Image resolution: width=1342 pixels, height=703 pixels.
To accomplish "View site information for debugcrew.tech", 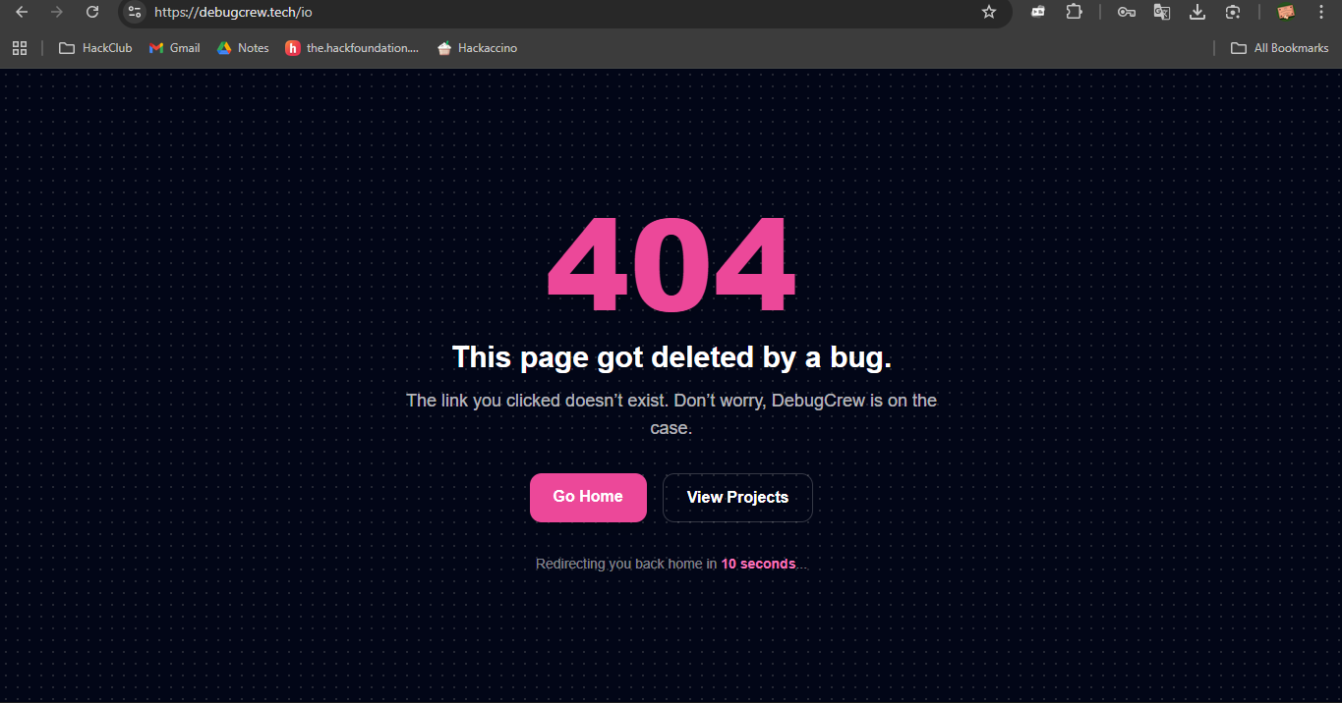I will [136, 12].
